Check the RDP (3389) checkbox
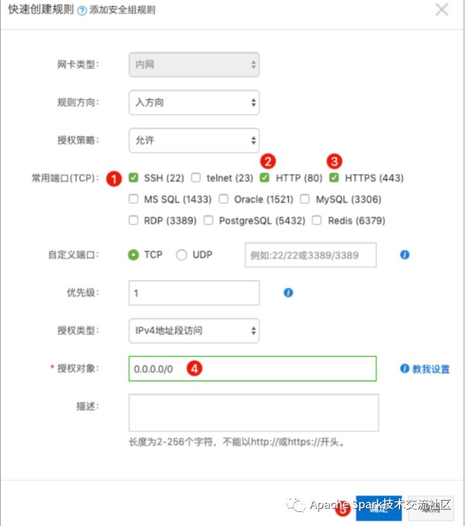This screenshot has height=526, width=466. coord(134,221)
